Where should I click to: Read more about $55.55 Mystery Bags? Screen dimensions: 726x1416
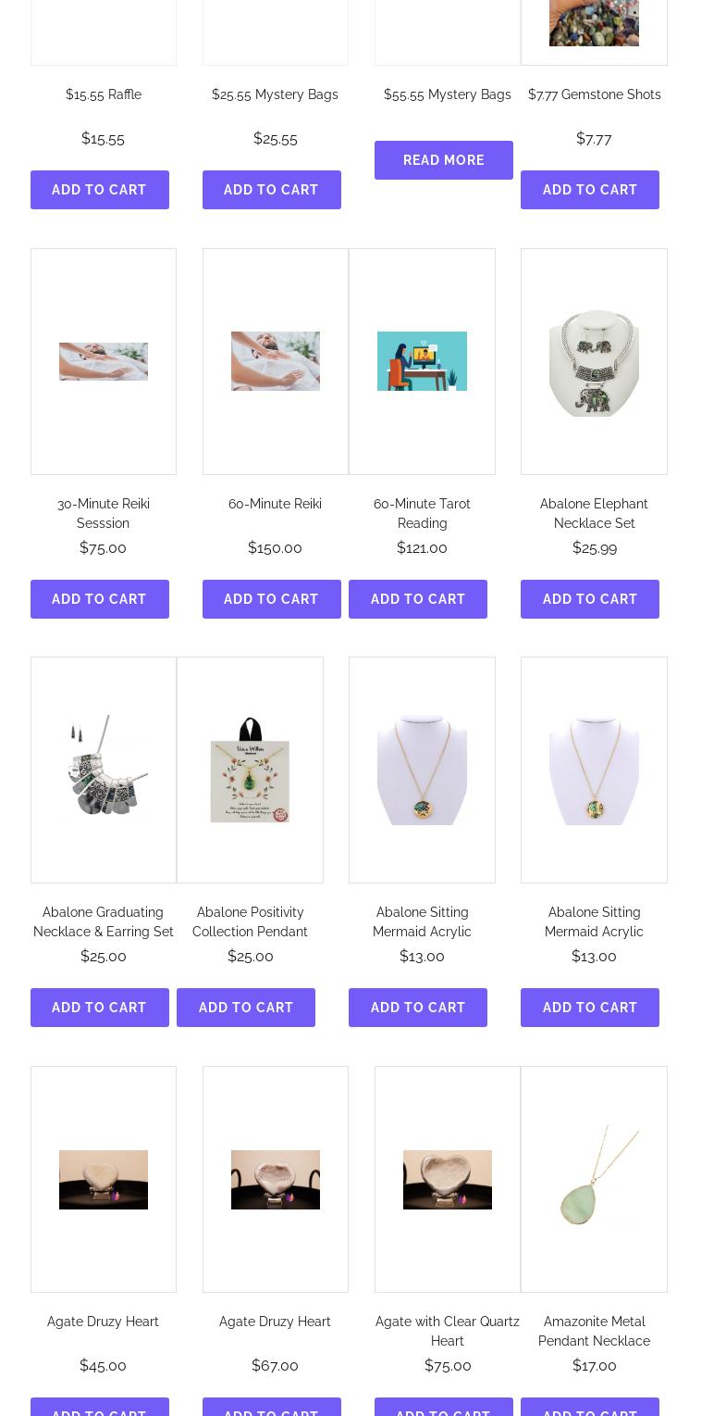click(x=444, y=160)
